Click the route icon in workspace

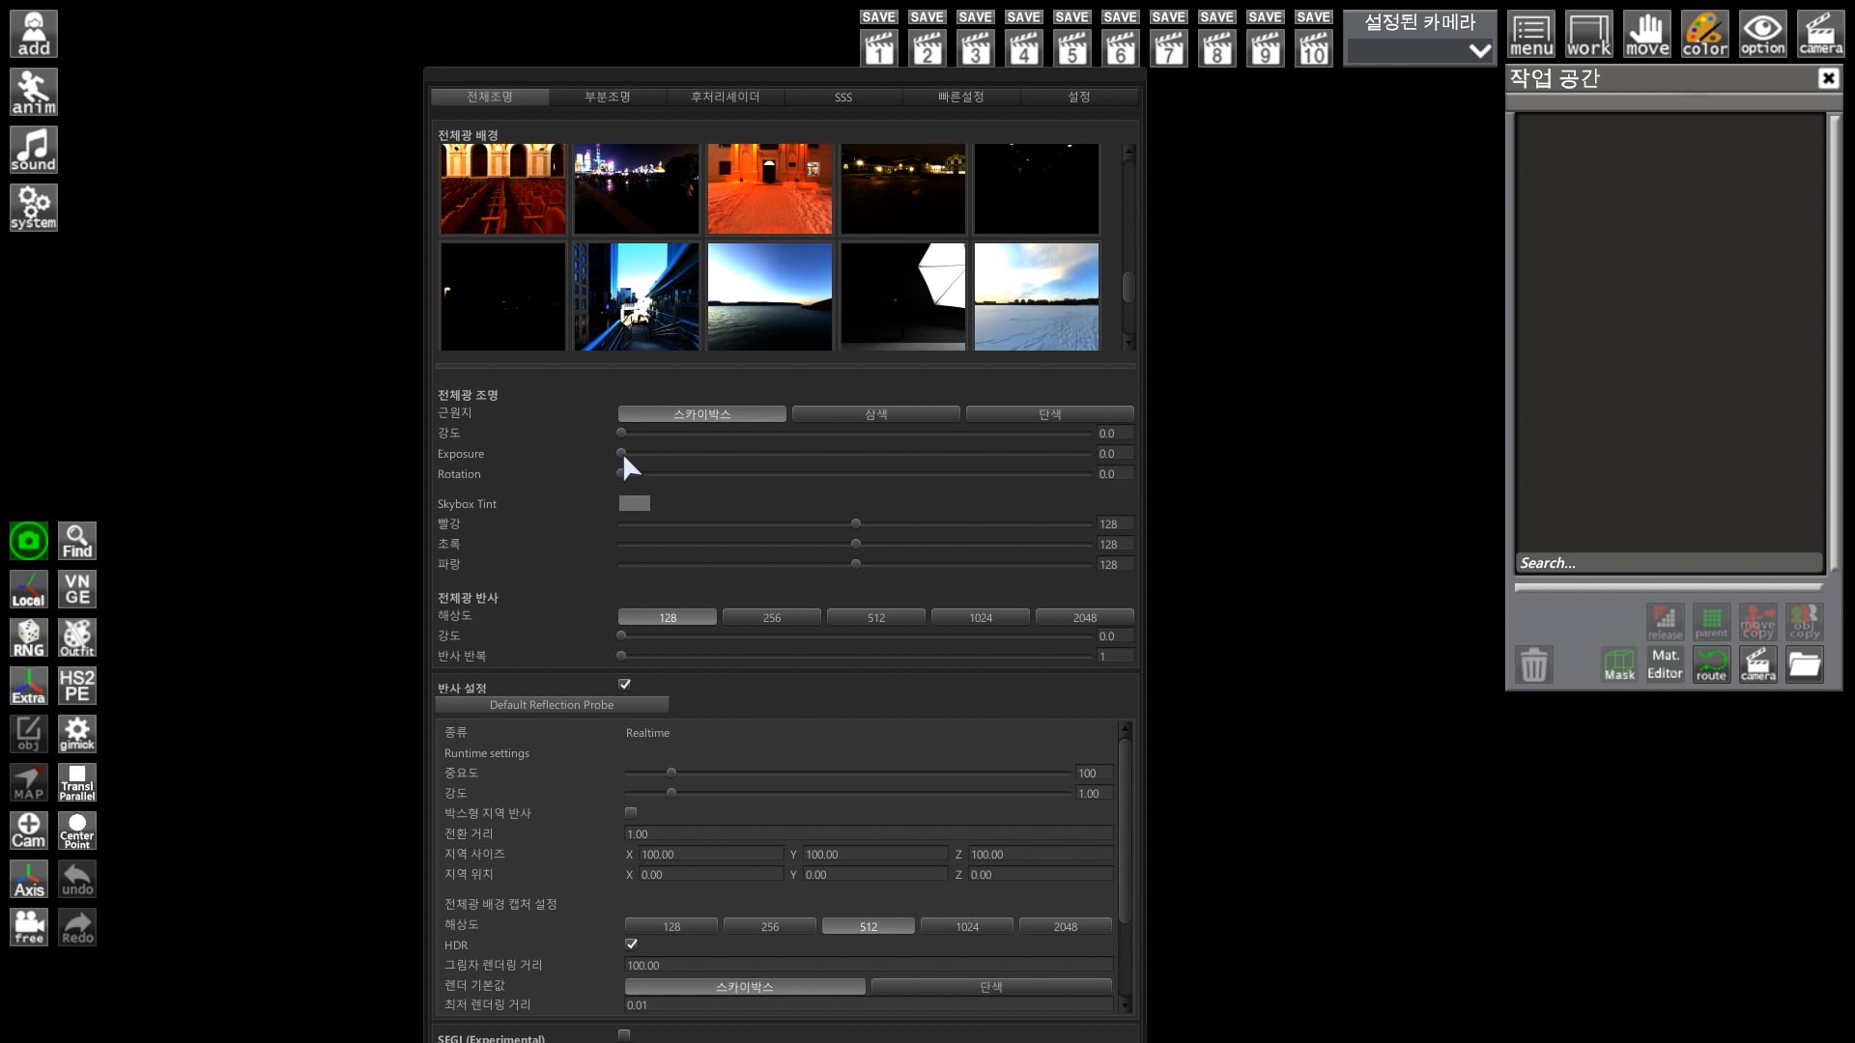pos(1711,664)
